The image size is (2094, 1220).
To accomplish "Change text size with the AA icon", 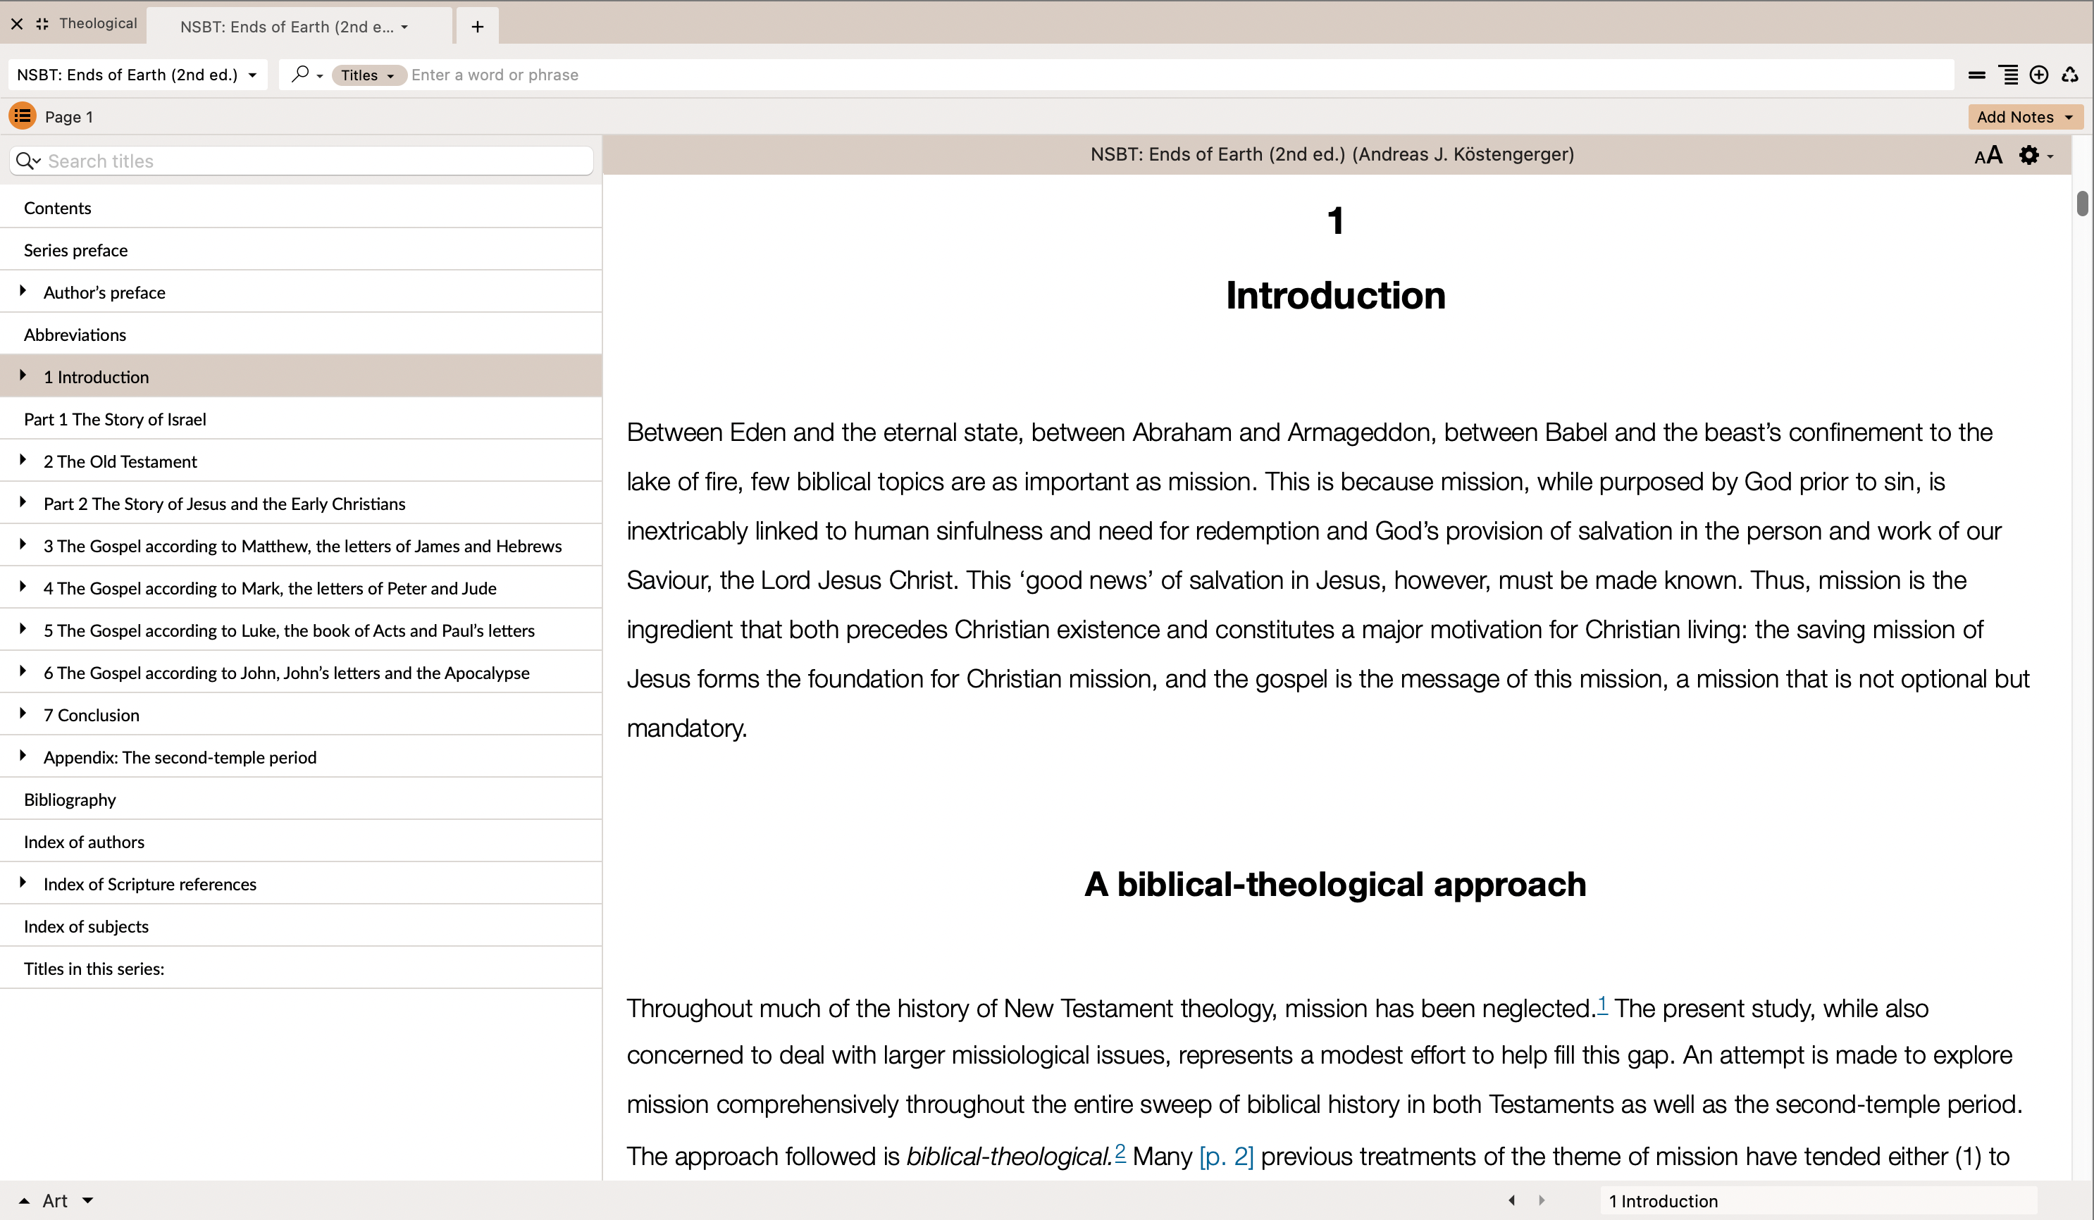I will click(x=1988, y=155).
